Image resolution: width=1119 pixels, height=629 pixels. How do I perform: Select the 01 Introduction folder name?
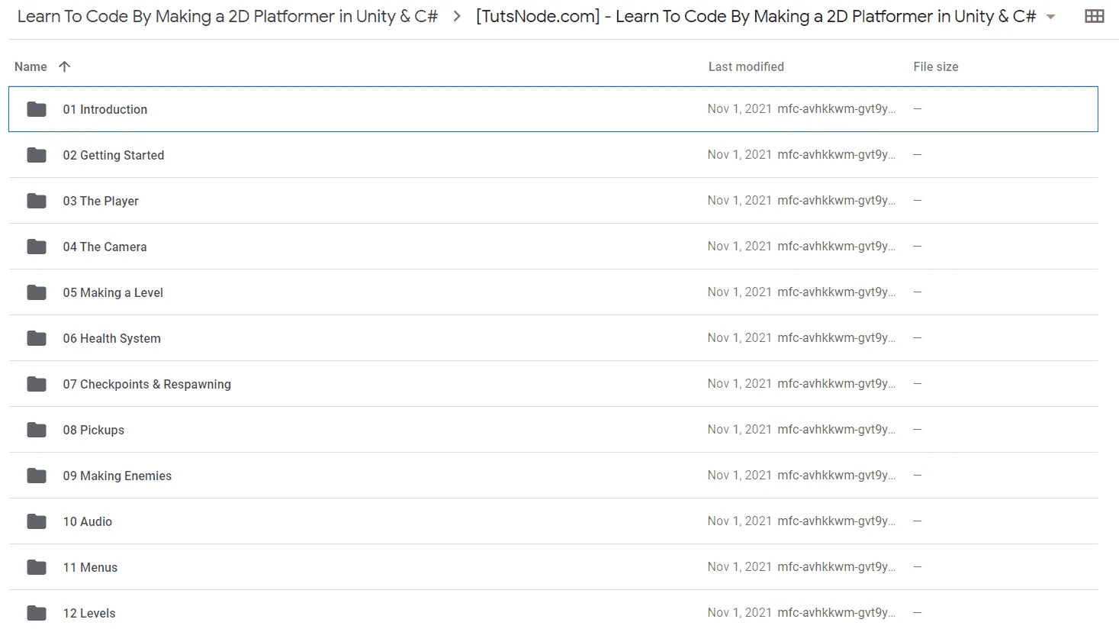(105, 109)
